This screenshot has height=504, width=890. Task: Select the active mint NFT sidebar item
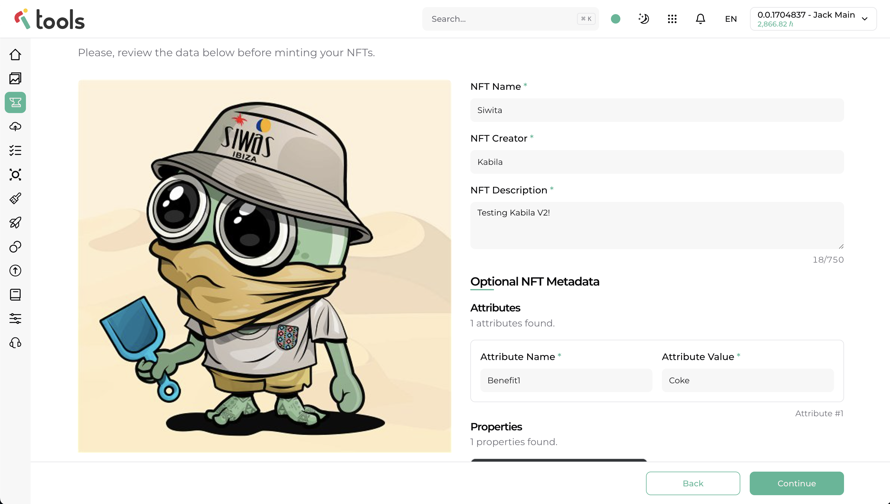[x=15, y=102]
